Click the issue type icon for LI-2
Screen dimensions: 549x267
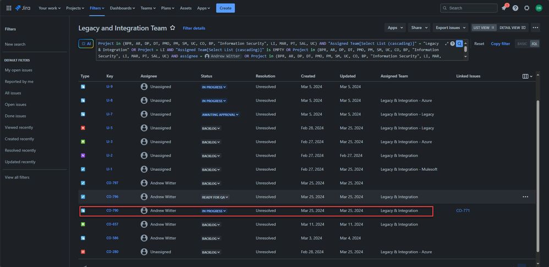(x=83, y=155)
